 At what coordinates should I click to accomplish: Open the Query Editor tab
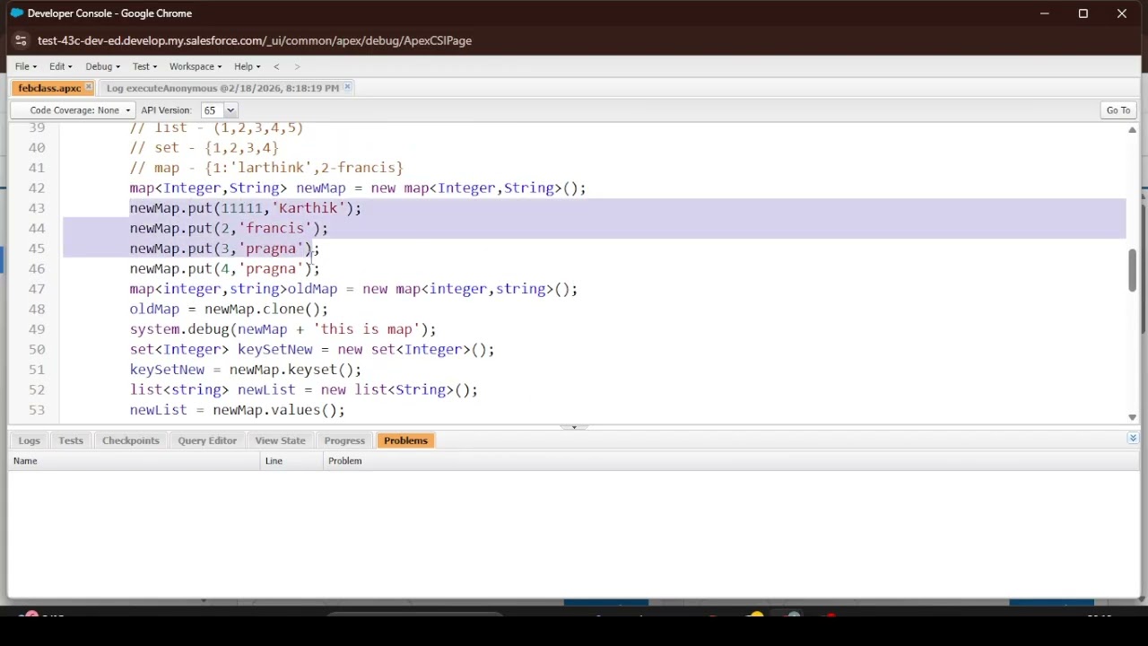click(207, 441)
